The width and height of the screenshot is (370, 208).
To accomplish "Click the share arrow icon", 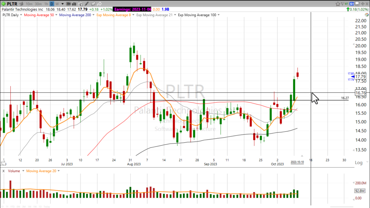I will (x=99, y=4).
